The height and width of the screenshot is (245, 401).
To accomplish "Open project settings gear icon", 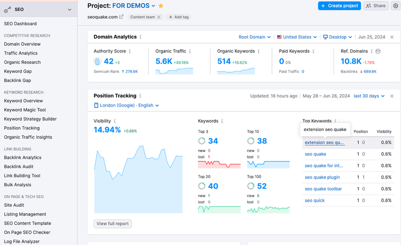I will tap(395, 6).
